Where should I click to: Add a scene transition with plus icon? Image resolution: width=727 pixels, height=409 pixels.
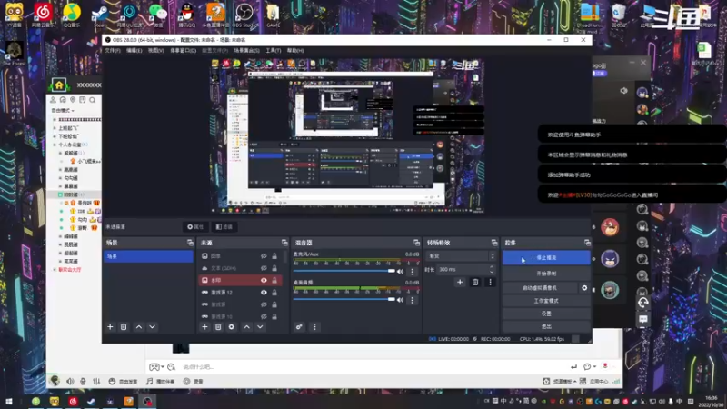coord(460,282)
